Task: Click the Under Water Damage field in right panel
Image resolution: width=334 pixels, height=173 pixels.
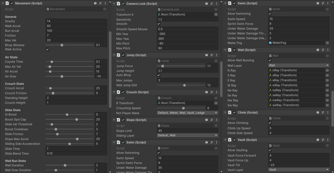Action: point(299,29)
